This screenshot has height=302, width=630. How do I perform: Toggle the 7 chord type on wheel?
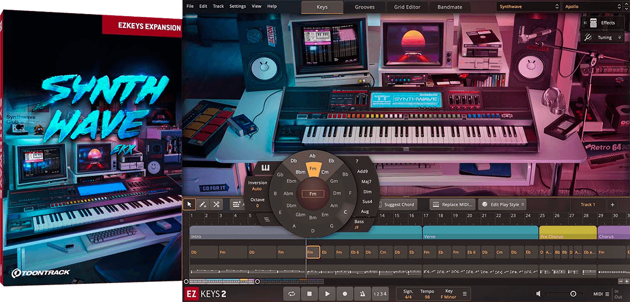click(357, 161)
